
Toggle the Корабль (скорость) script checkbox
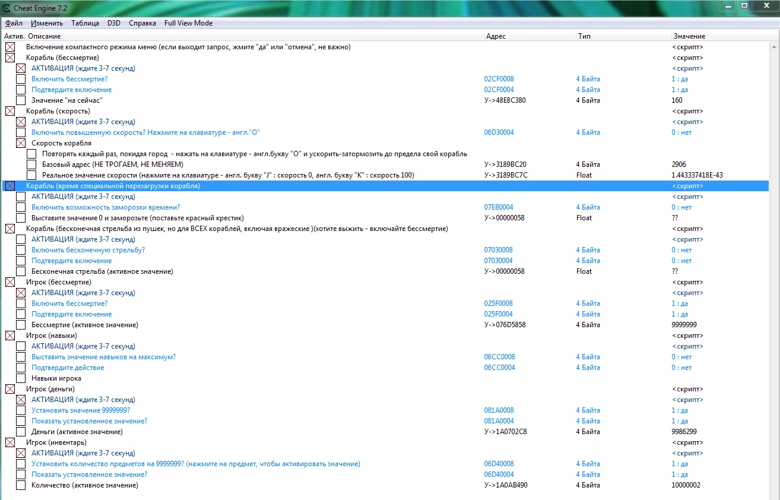tap(10, 111)
